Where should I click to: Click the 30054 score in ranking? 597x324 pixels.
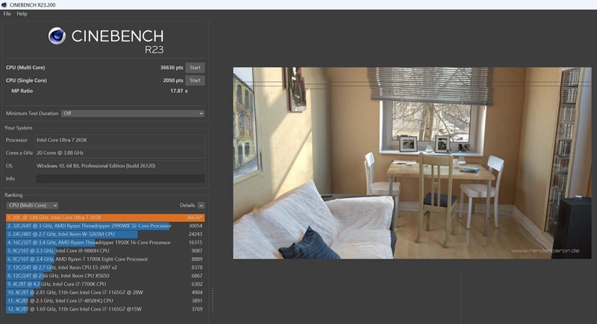tap(196, 226)
